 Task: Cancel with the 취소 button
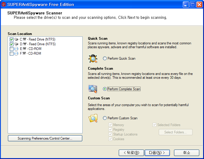pyautogui.click(x=187, y=153)
